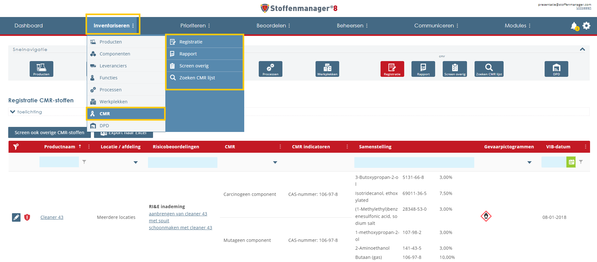Image resolution: width=597 pixels, height=262 pixels.
Task: Open the Locatie / afdeling filter dropdown
Action: coord(136,162)
